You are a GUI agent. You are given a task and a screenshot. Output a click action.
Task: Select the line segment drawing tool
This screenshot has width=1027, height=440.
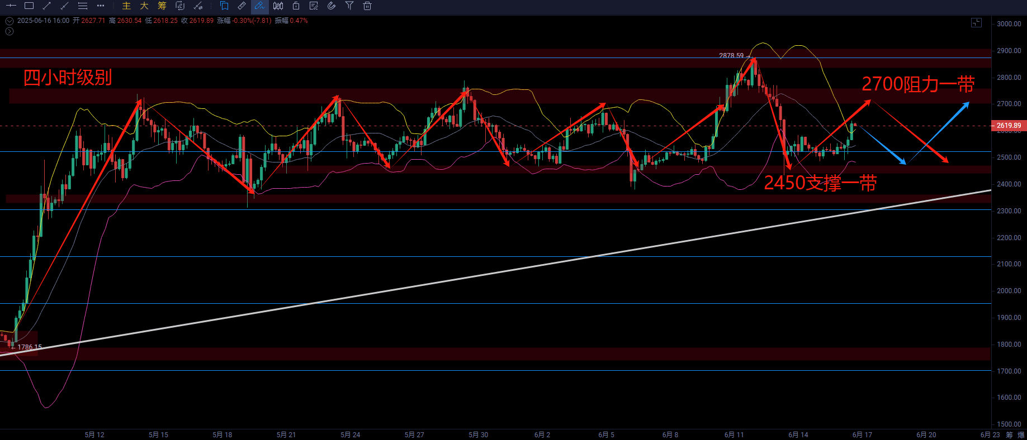(65, 6)
